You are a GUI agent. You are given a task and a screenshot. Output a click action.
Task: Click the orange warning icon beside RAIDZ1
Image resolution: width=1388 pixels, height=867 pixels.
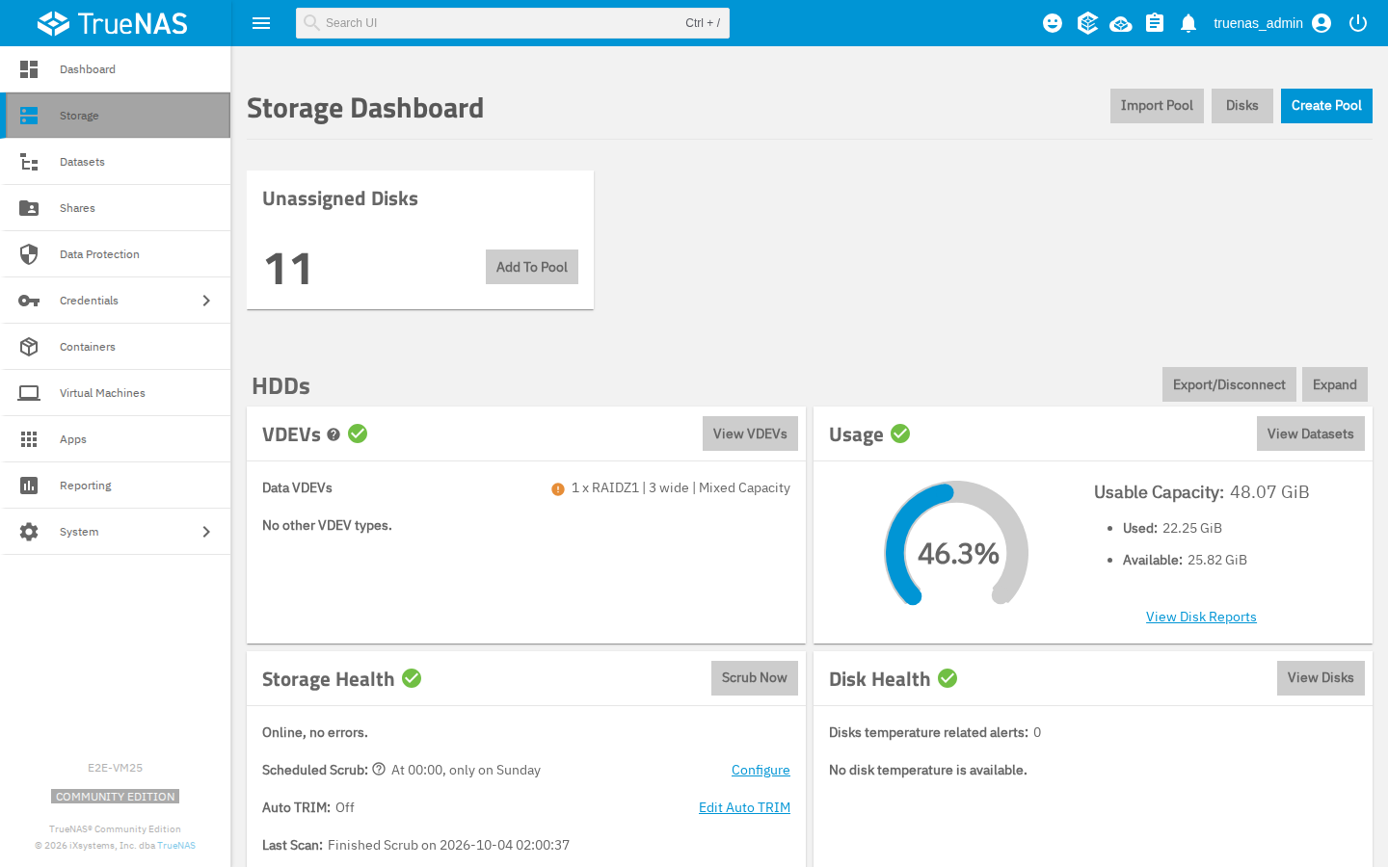(558, 489)
